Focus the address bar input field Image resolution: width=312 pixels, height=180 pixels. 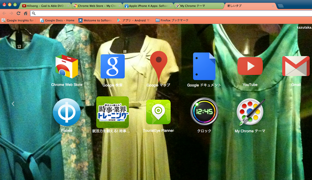coord(171,13)
